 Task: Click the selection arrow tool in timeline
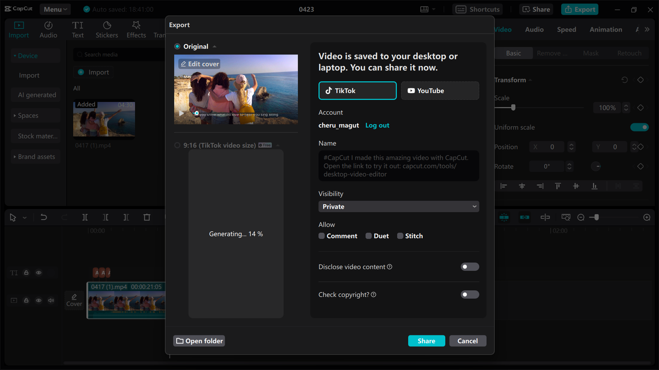13,218
